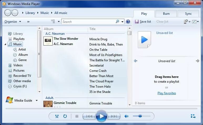203x125 pixels.
Task: Click the Back navigation arrow button
Action: click(x=8, y=13)
